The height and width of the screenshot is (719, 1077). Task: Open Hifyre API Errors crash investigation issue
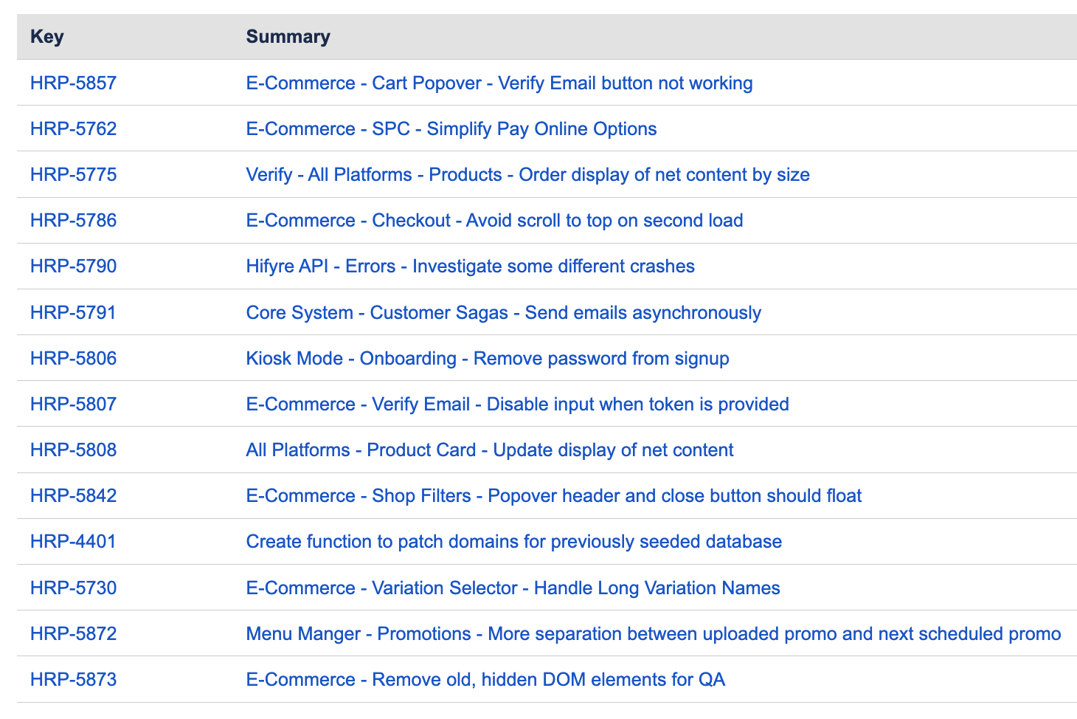tap(470, 266)
